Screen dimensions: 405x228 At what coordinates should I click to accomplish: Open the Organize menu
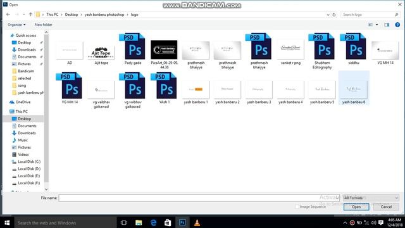point(16,25)
